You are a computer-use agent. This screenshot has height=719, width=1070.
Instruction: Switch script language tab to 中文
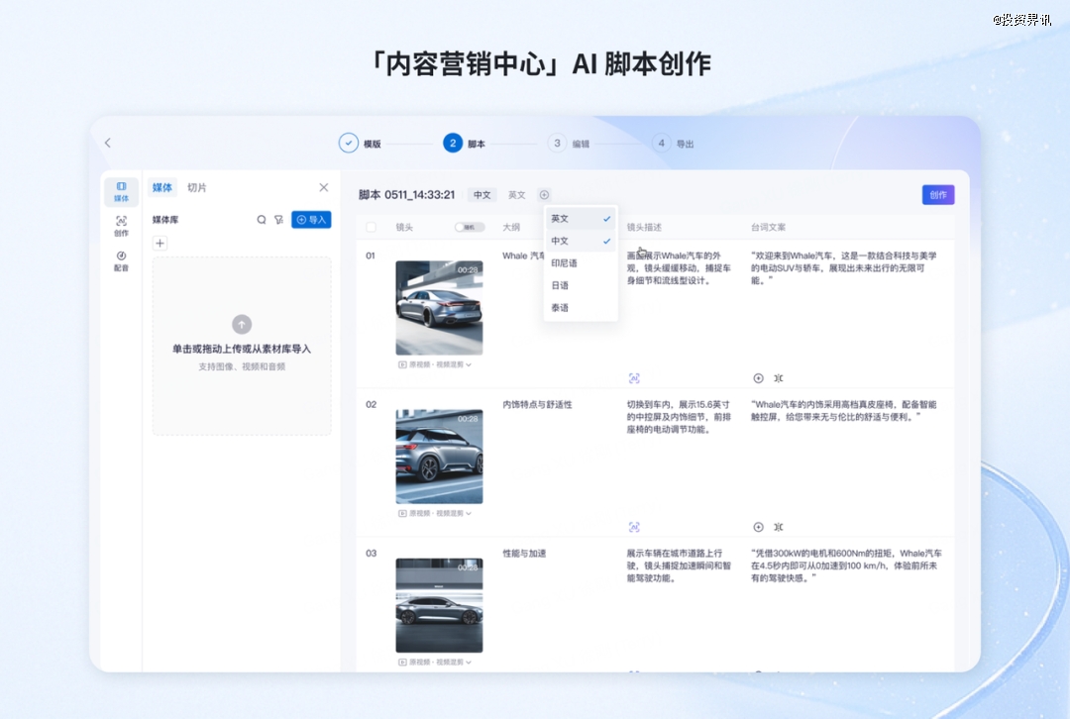[x=481, y=195]
